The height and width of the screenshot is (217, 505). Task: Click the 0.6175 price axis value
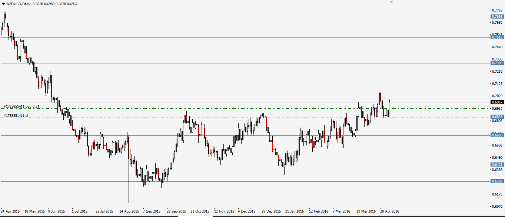point(498,194)
